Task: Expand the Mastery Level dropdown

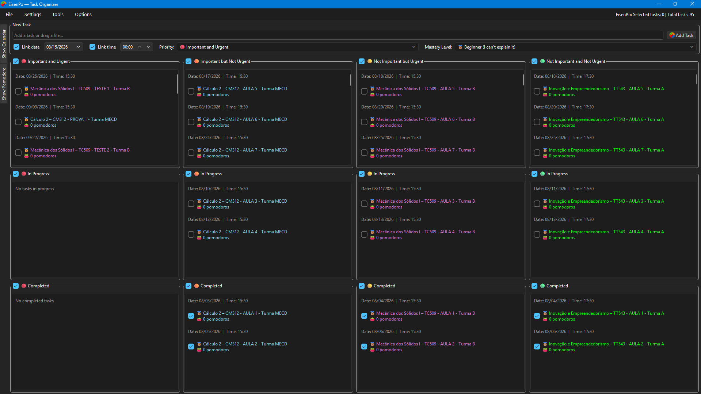Action: [692, 47]
